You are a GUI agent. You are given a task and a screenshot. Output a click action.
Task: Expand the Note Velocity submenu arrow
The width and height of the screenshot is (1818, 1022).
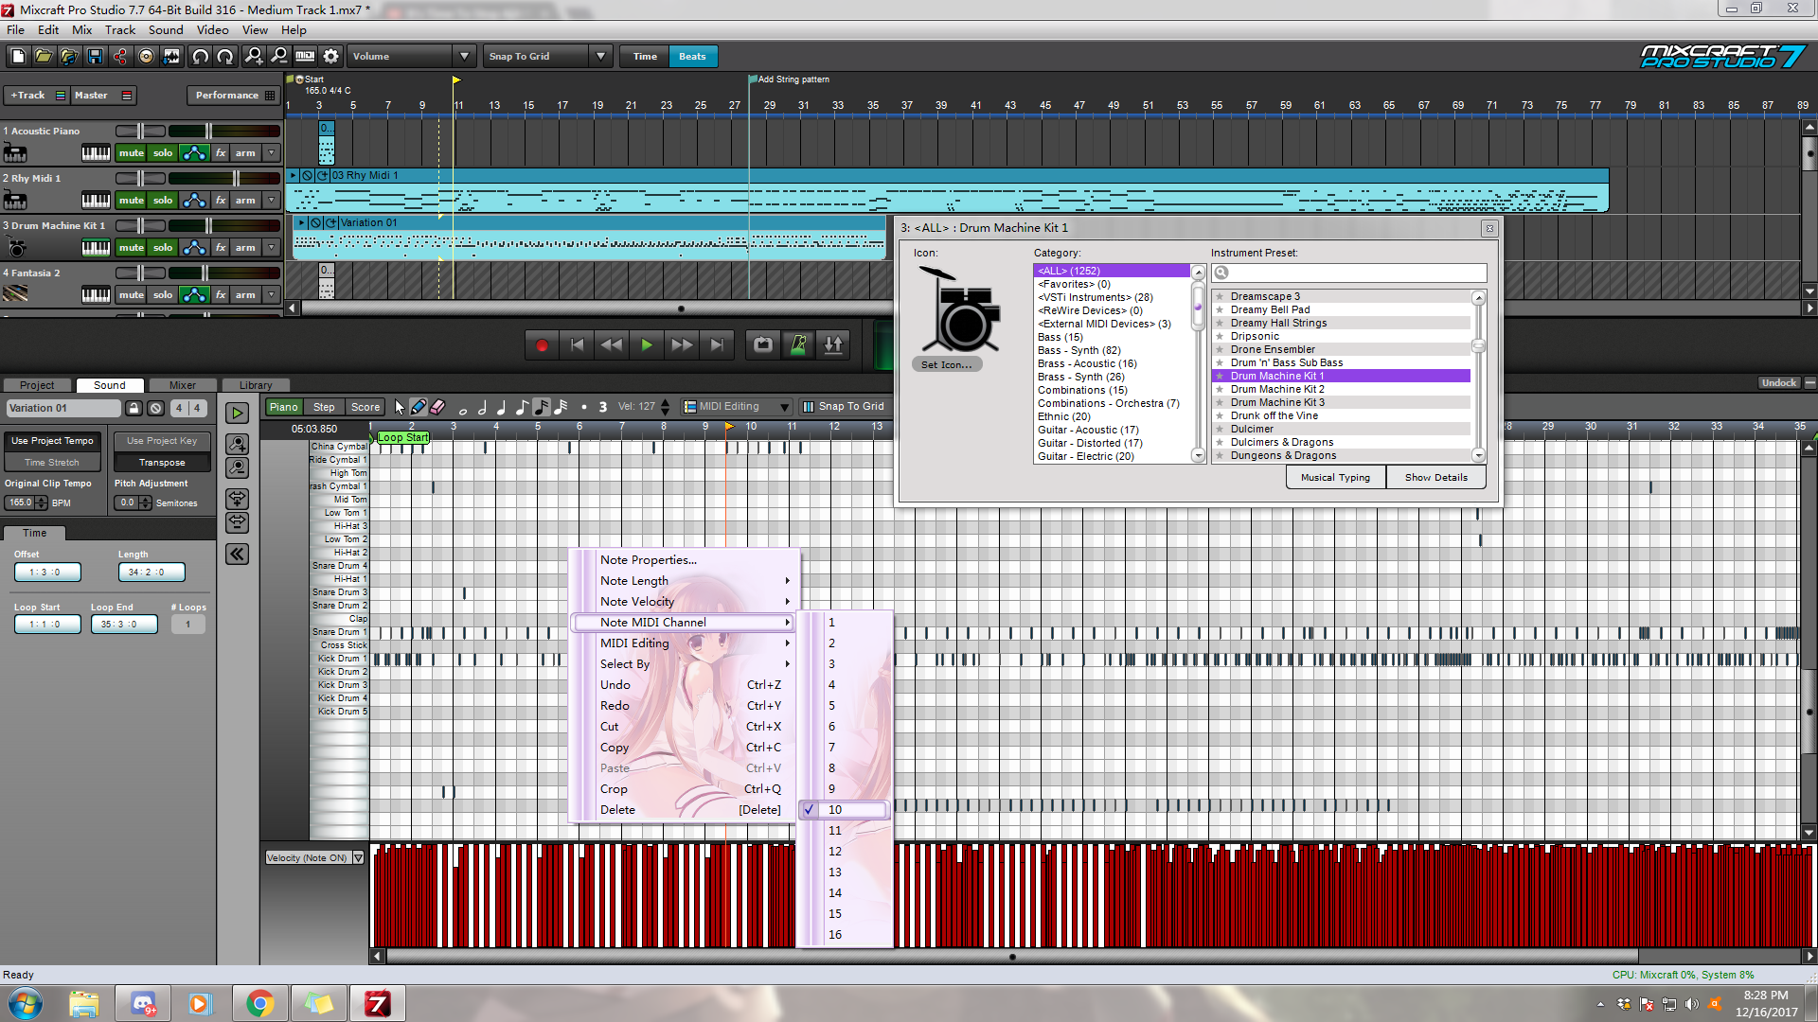(x=787, y=601)
